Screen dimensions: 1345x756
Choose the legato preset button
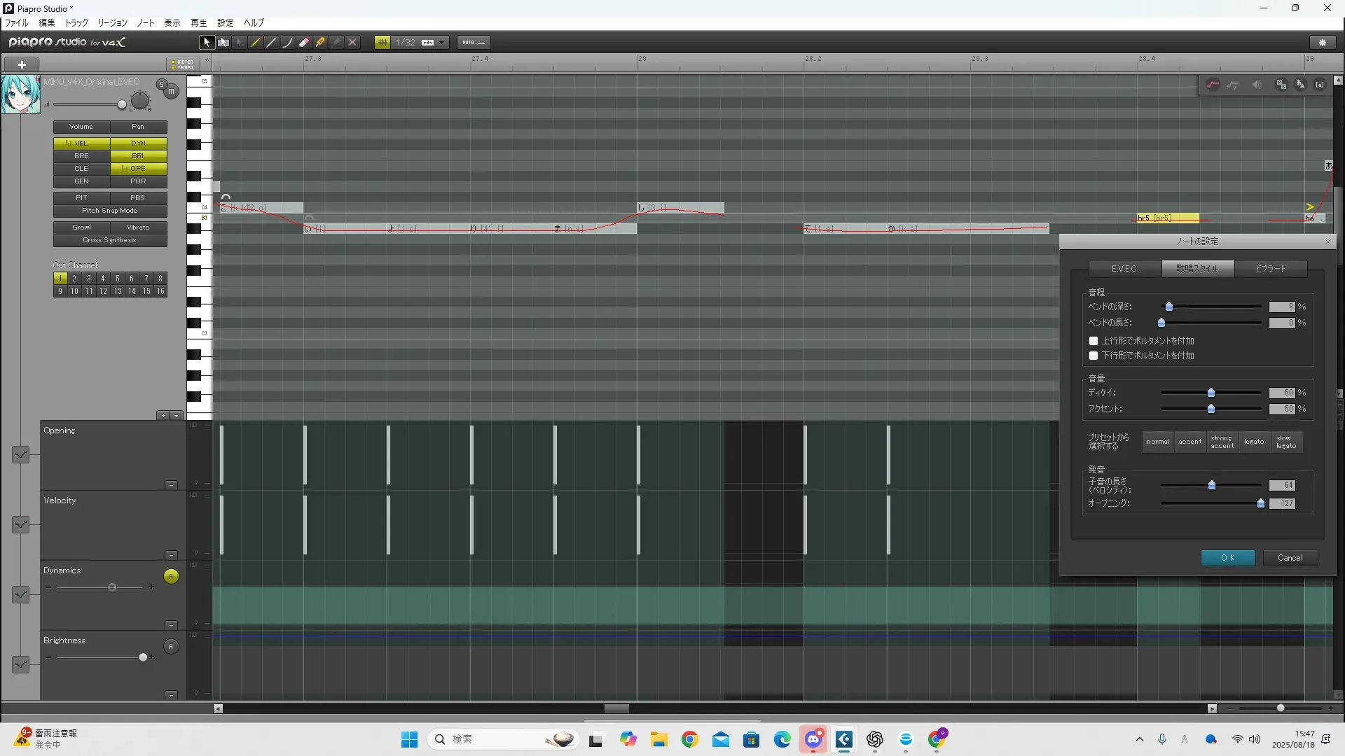1254,442
